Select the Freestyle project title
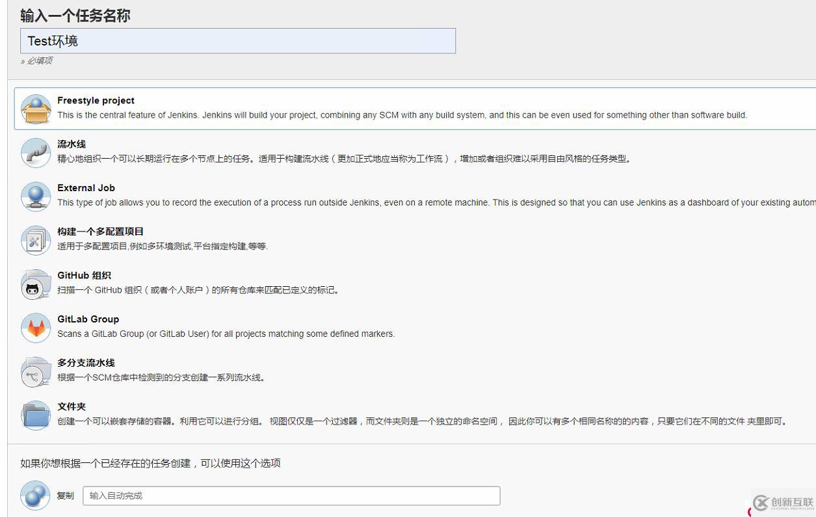This screenshot has width=816, height=517. tap(96, 101)
